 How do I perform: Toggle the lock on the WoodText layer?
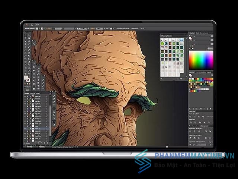28,119
